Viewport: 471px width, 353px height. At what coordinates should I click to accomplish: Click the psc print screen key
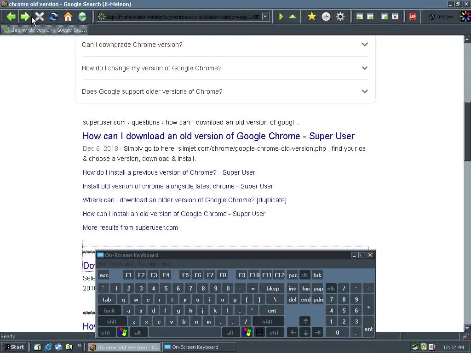coord(293,275)
